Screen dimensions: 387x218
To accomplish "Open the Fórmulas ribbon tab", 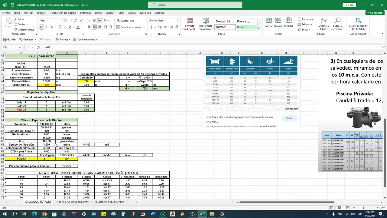I will click(x=86, y=13).
